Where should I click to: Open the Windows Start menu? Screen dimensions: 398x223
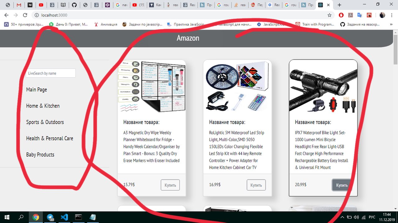(x=7, y=217)
